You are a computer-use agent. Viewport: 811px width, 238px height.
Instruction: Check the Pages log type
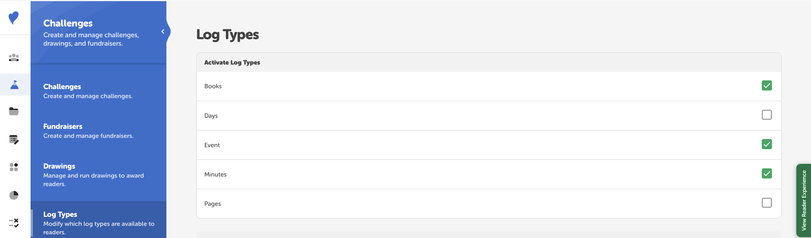coord(767,202)
